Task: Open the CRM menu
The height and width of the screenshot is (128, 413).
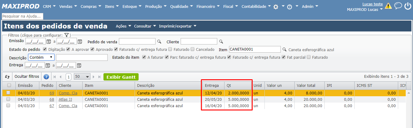Action: pos(49,6)
